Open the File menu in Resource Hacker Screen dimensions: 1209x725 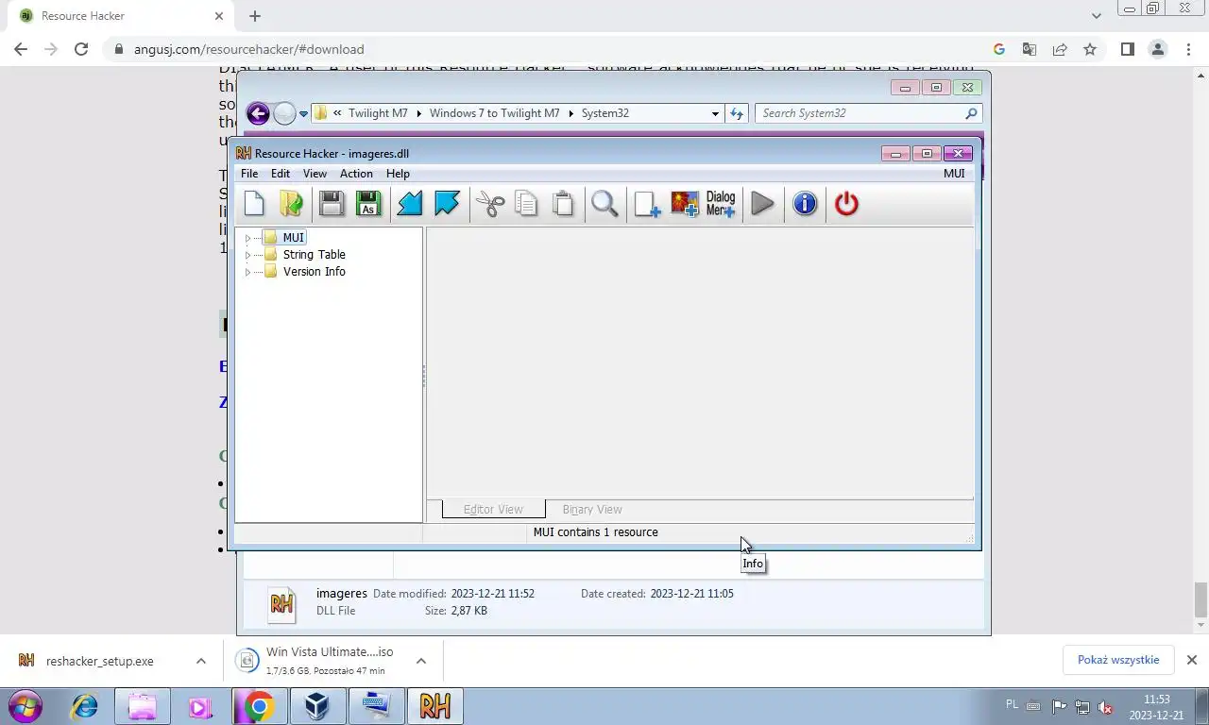249,174
